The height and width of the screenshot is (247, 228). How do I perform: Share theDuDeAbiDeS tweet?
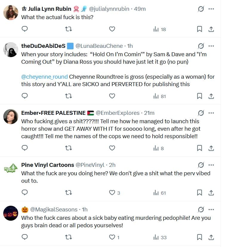coord(211,96)
